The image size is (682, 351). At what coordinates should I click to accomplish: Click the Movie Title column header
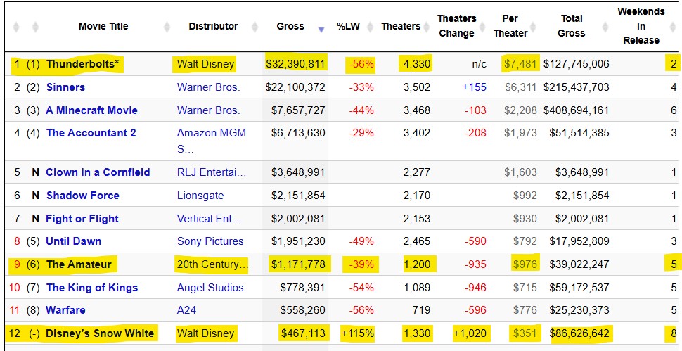[x=103, y=26]
